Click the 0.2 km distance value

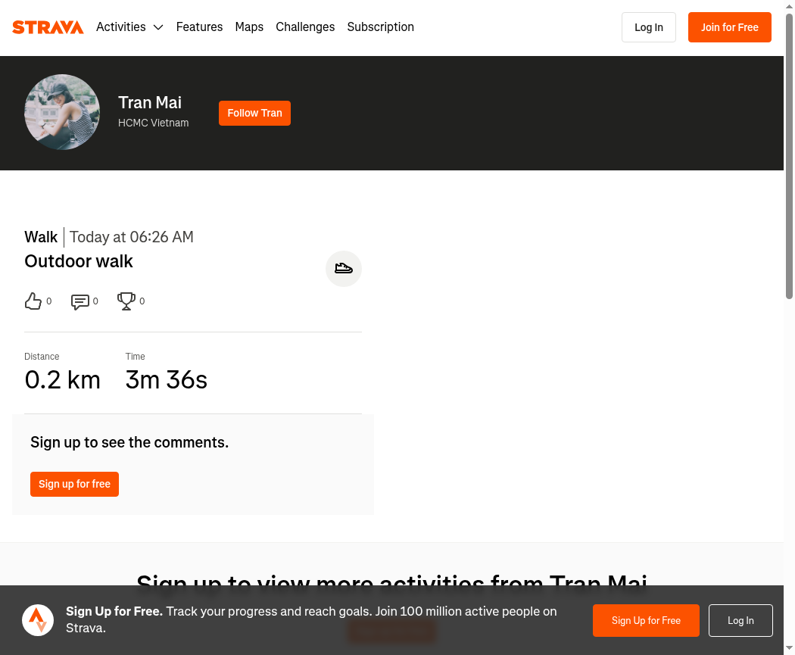[62, 379]
